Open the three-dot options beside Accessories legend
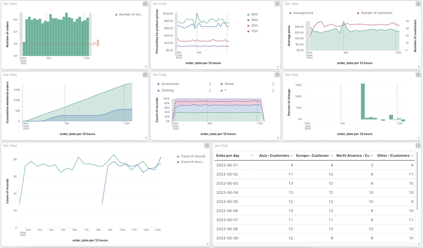 (210, 84)
